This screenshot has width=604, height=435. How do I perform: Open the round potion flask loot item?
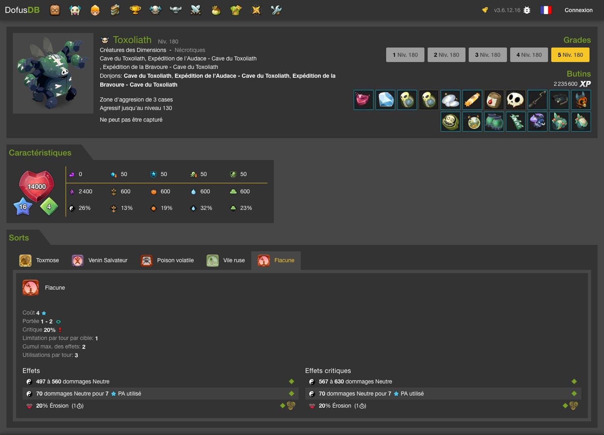(472, 122)
